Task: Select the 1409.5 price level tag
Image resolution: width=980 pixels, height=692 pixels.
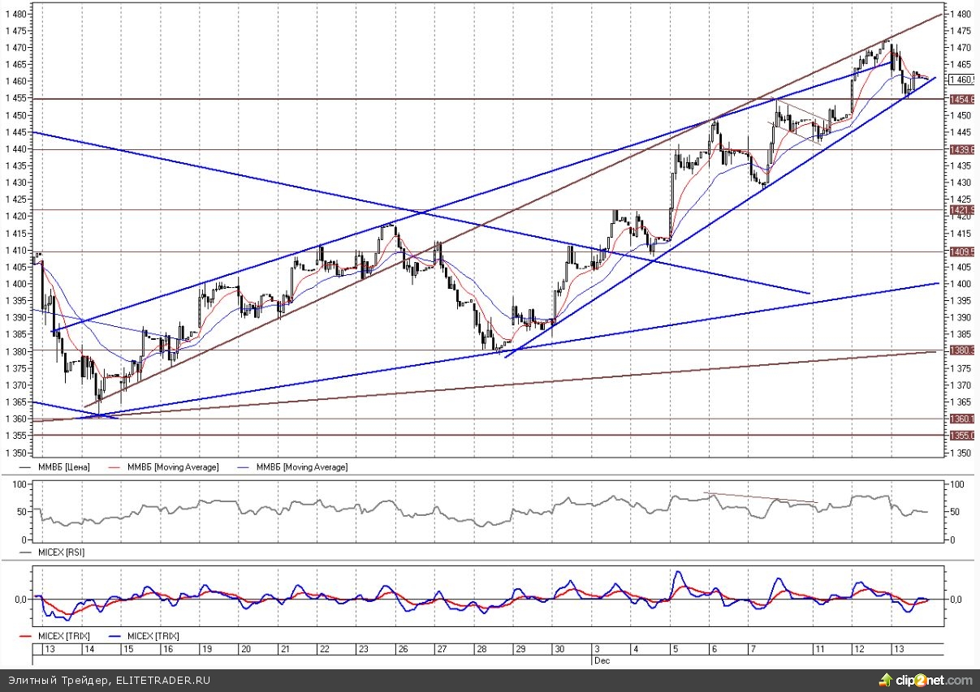Action: [x=963, y=251]
